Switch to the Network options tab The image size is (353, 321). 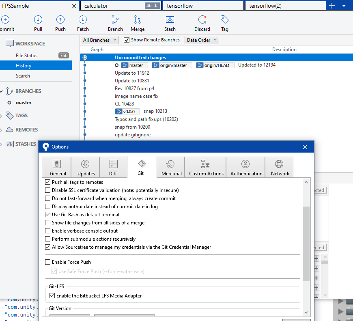tap(279, 167)
